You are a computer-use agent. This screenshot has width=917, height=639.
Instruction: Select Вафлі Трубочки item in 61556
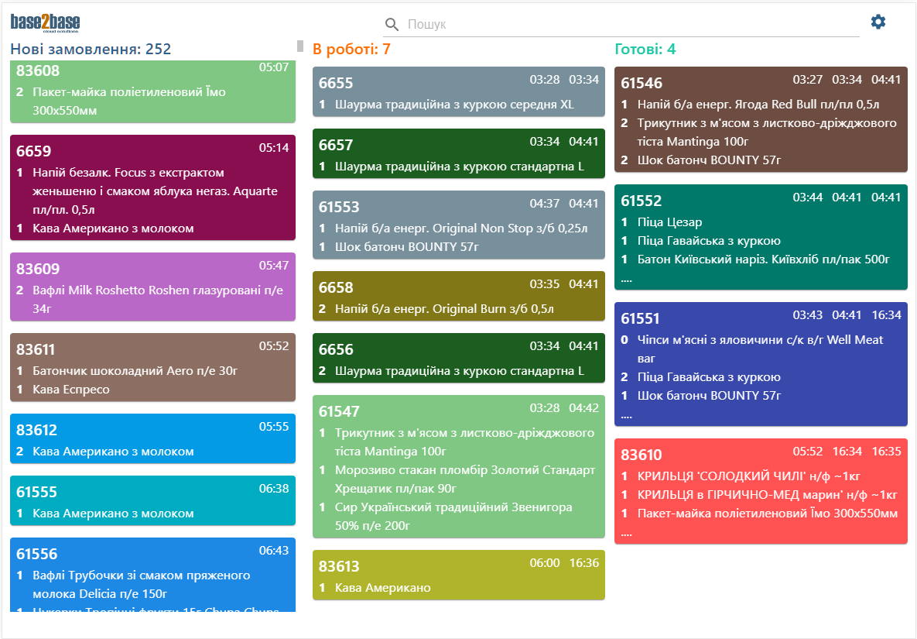pyautogui.click(x=142, y=584)
